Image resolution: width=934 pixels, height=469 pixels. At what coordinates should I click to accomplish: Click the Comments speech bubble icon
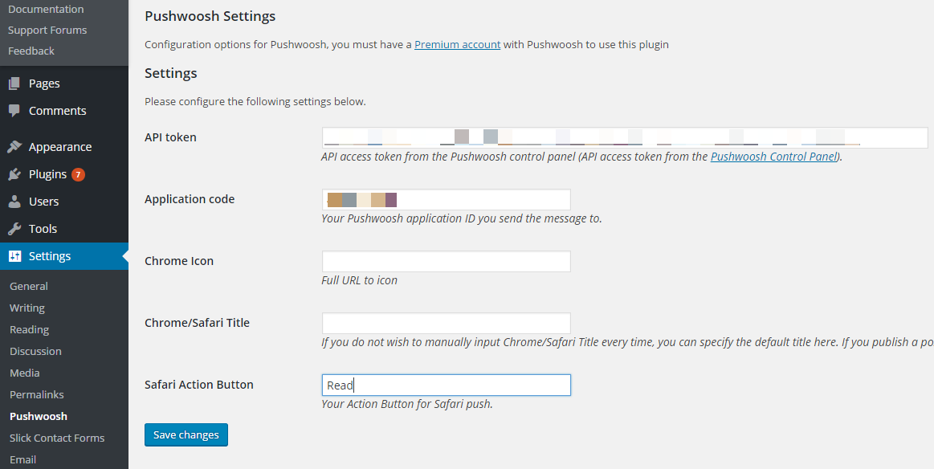pyautogui.click(x=14, y=111)
